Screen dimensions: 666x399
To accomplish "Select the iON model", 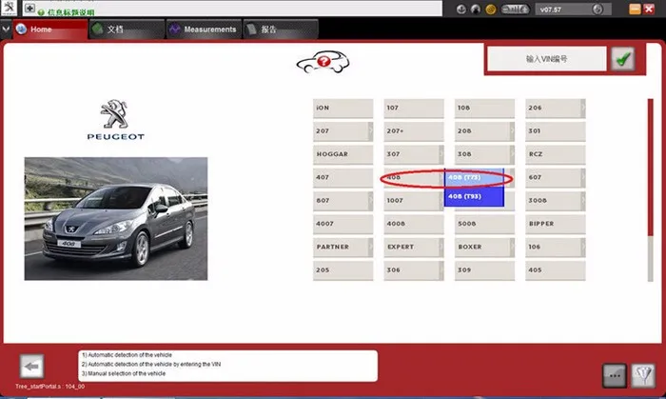I will pos(343,109).
